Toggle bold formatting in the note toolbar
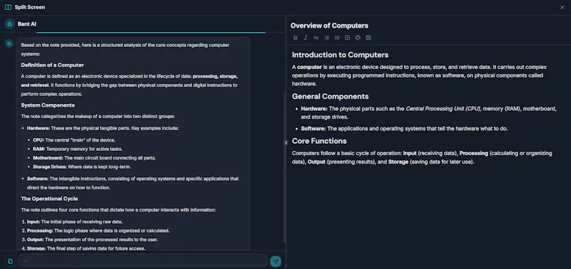Viewport: 571px width, 269px height. pyautogui.click(x=295, y=38)
